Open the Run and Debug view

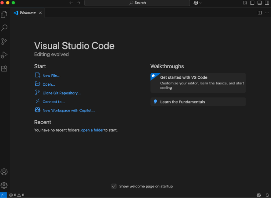pos(4,55)
